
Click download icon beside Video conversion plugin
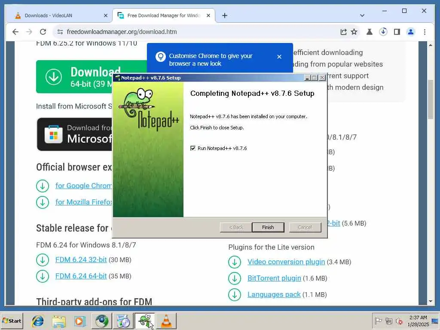(235, 262)
